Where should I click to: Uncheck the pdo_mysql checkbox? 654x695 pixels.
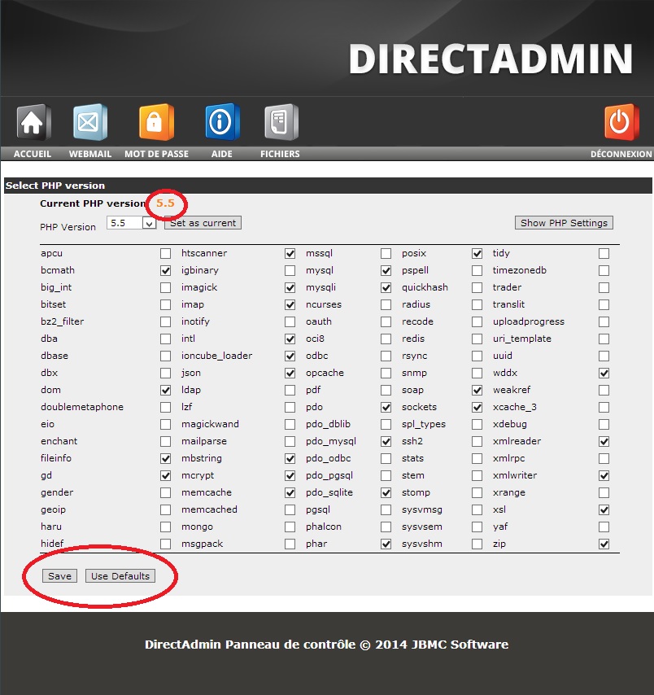[x=386, y=441]
